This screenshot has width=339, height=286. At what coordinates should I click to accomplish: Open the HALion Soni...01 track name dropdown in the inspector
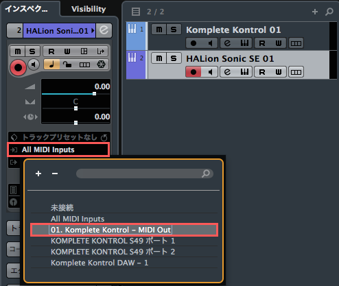pyautogui.click(x=59, y=30)
